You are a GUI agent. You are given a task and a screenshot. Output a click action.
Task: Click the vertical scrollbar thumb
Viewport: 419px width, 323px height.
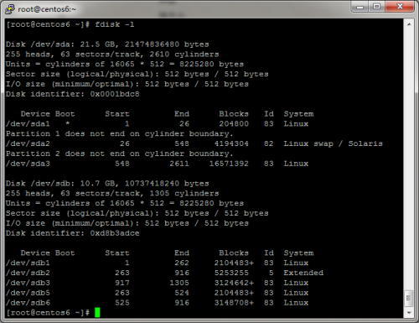pos(409,299)
